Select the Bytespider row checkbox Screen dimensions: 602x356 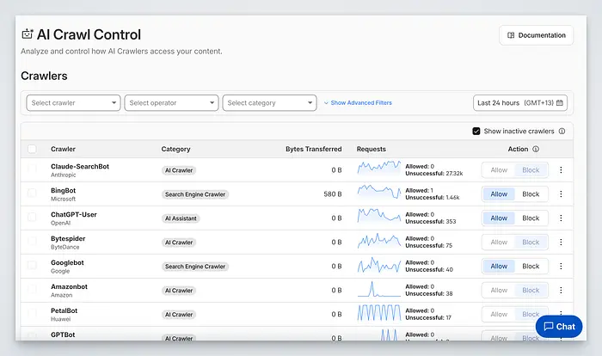[33, 241]
